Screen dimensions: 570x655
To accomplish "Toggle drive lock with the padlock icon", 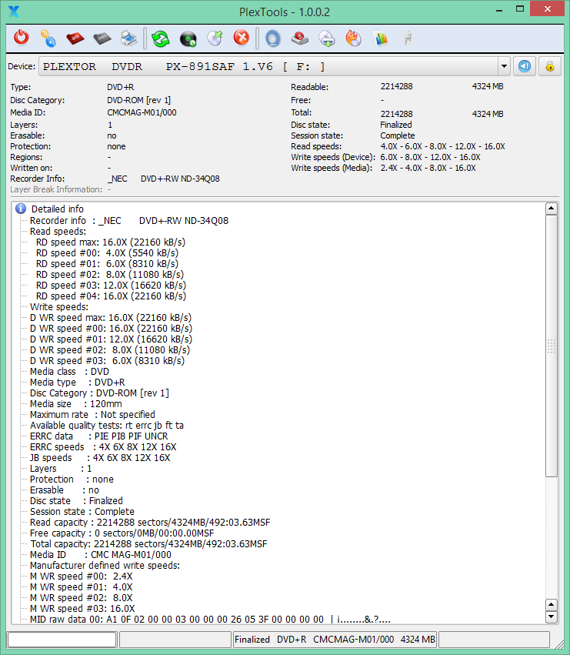I will pyautogui.click(x=549, y=66).
